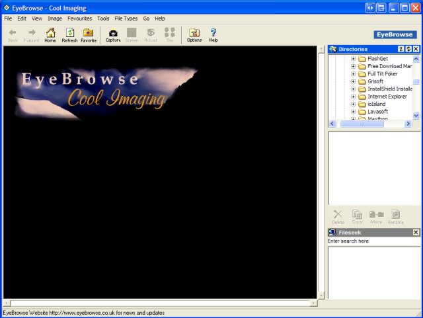This screenshot has width=423, height=318.
Task: Start a screen capture with Capture icon
Action: [113, 34]
